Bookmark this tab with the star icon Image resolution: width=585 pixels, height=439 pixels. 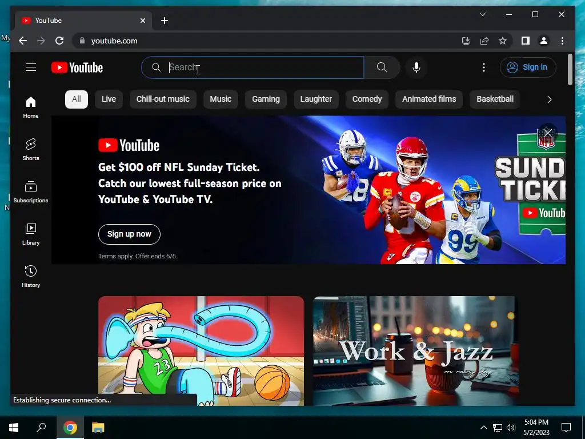point(503,41)
